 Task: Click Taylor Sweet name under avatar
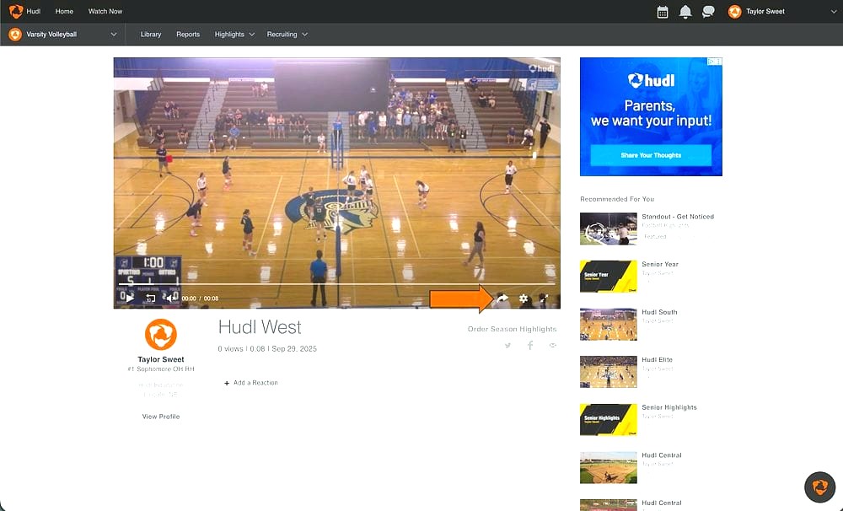(161, 359)
